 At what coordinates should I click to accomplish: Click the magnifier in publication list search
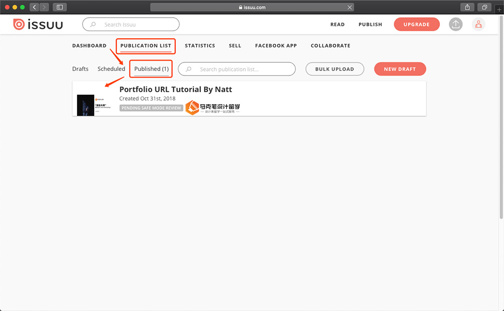coord(188,69)
